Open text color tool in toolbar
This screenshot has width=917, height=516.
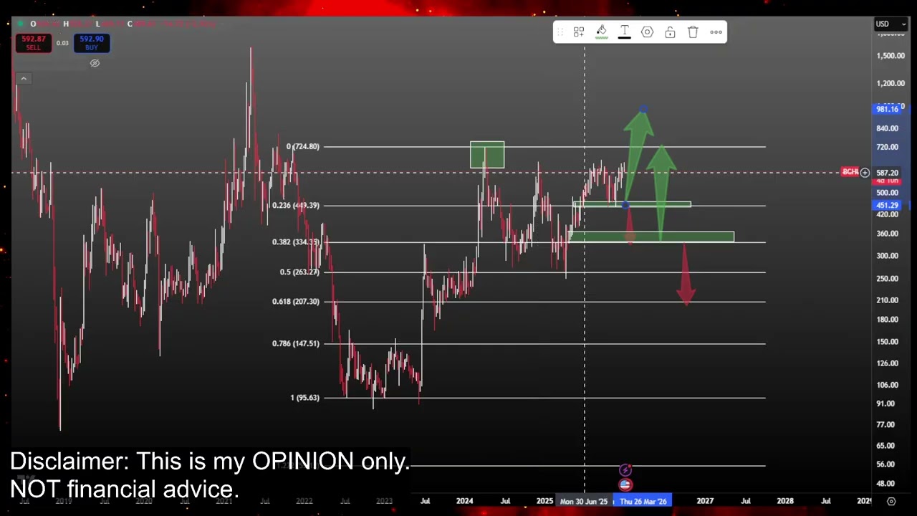click(x=625, y=32)
